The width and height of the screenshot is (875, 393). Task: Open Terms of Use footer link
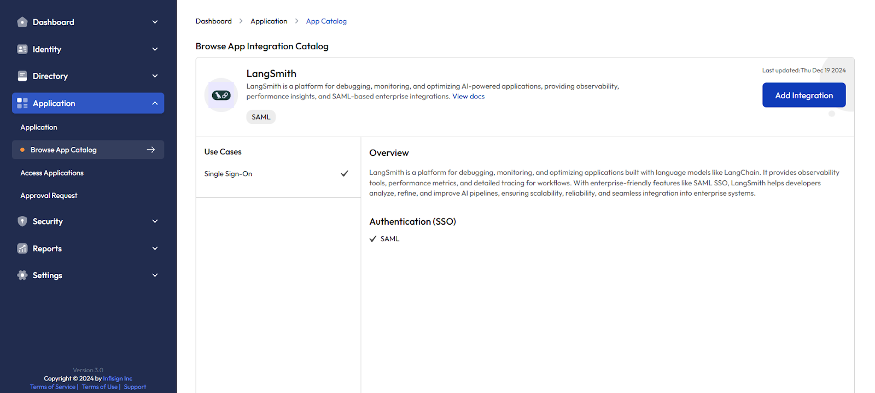(x=100, y=387)
